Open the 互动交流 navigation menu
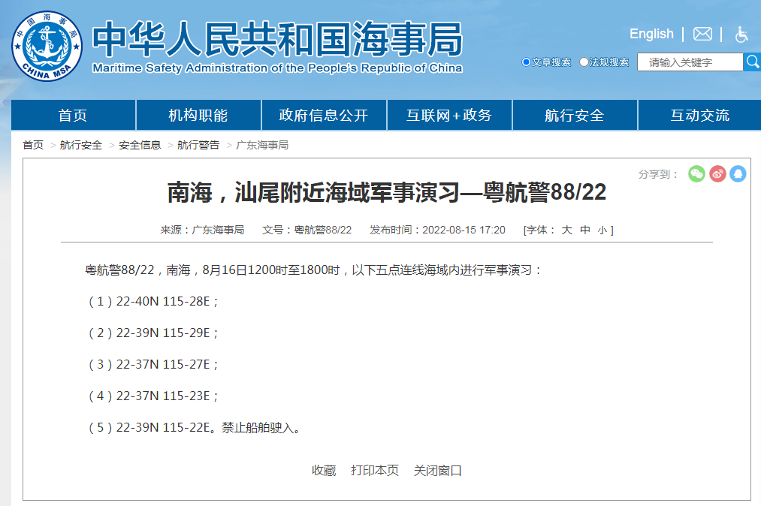 tap(699, 114)
